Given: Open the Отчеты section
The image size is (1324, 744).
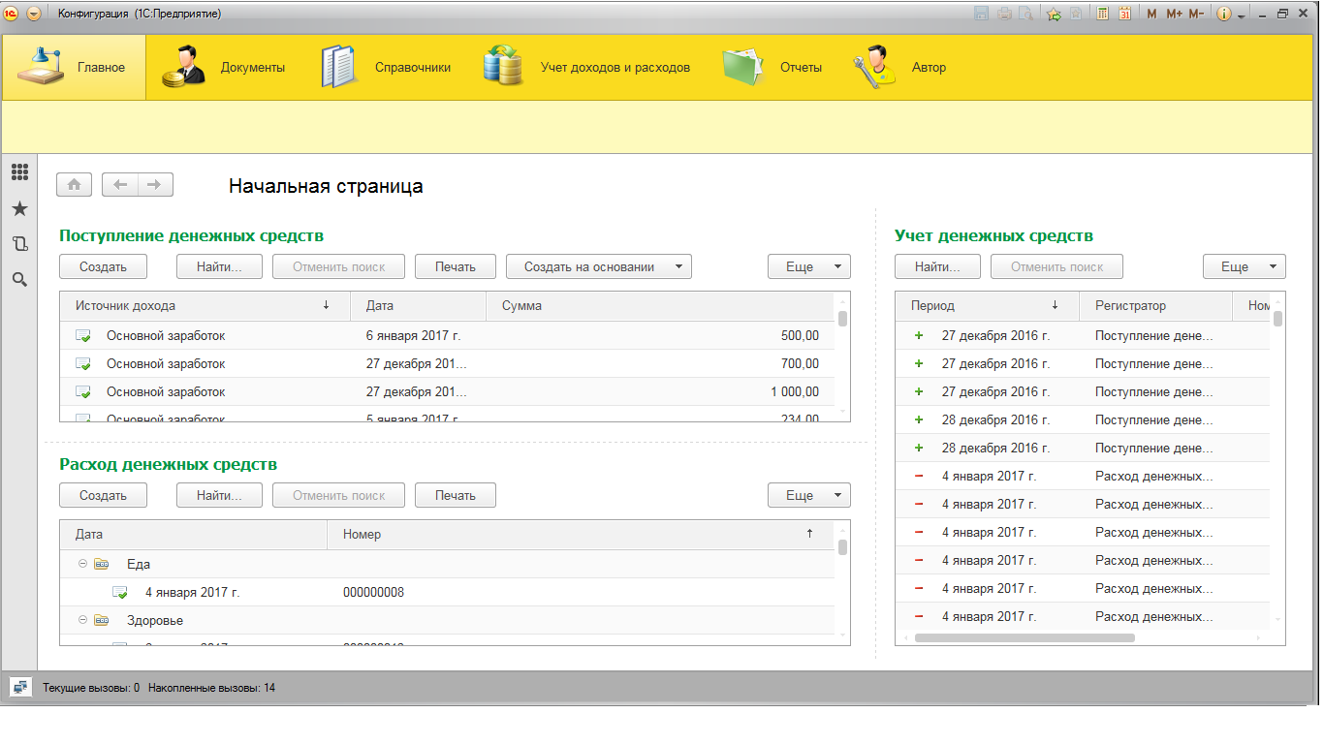Looking at the screenshot, I should pos(772,67).
